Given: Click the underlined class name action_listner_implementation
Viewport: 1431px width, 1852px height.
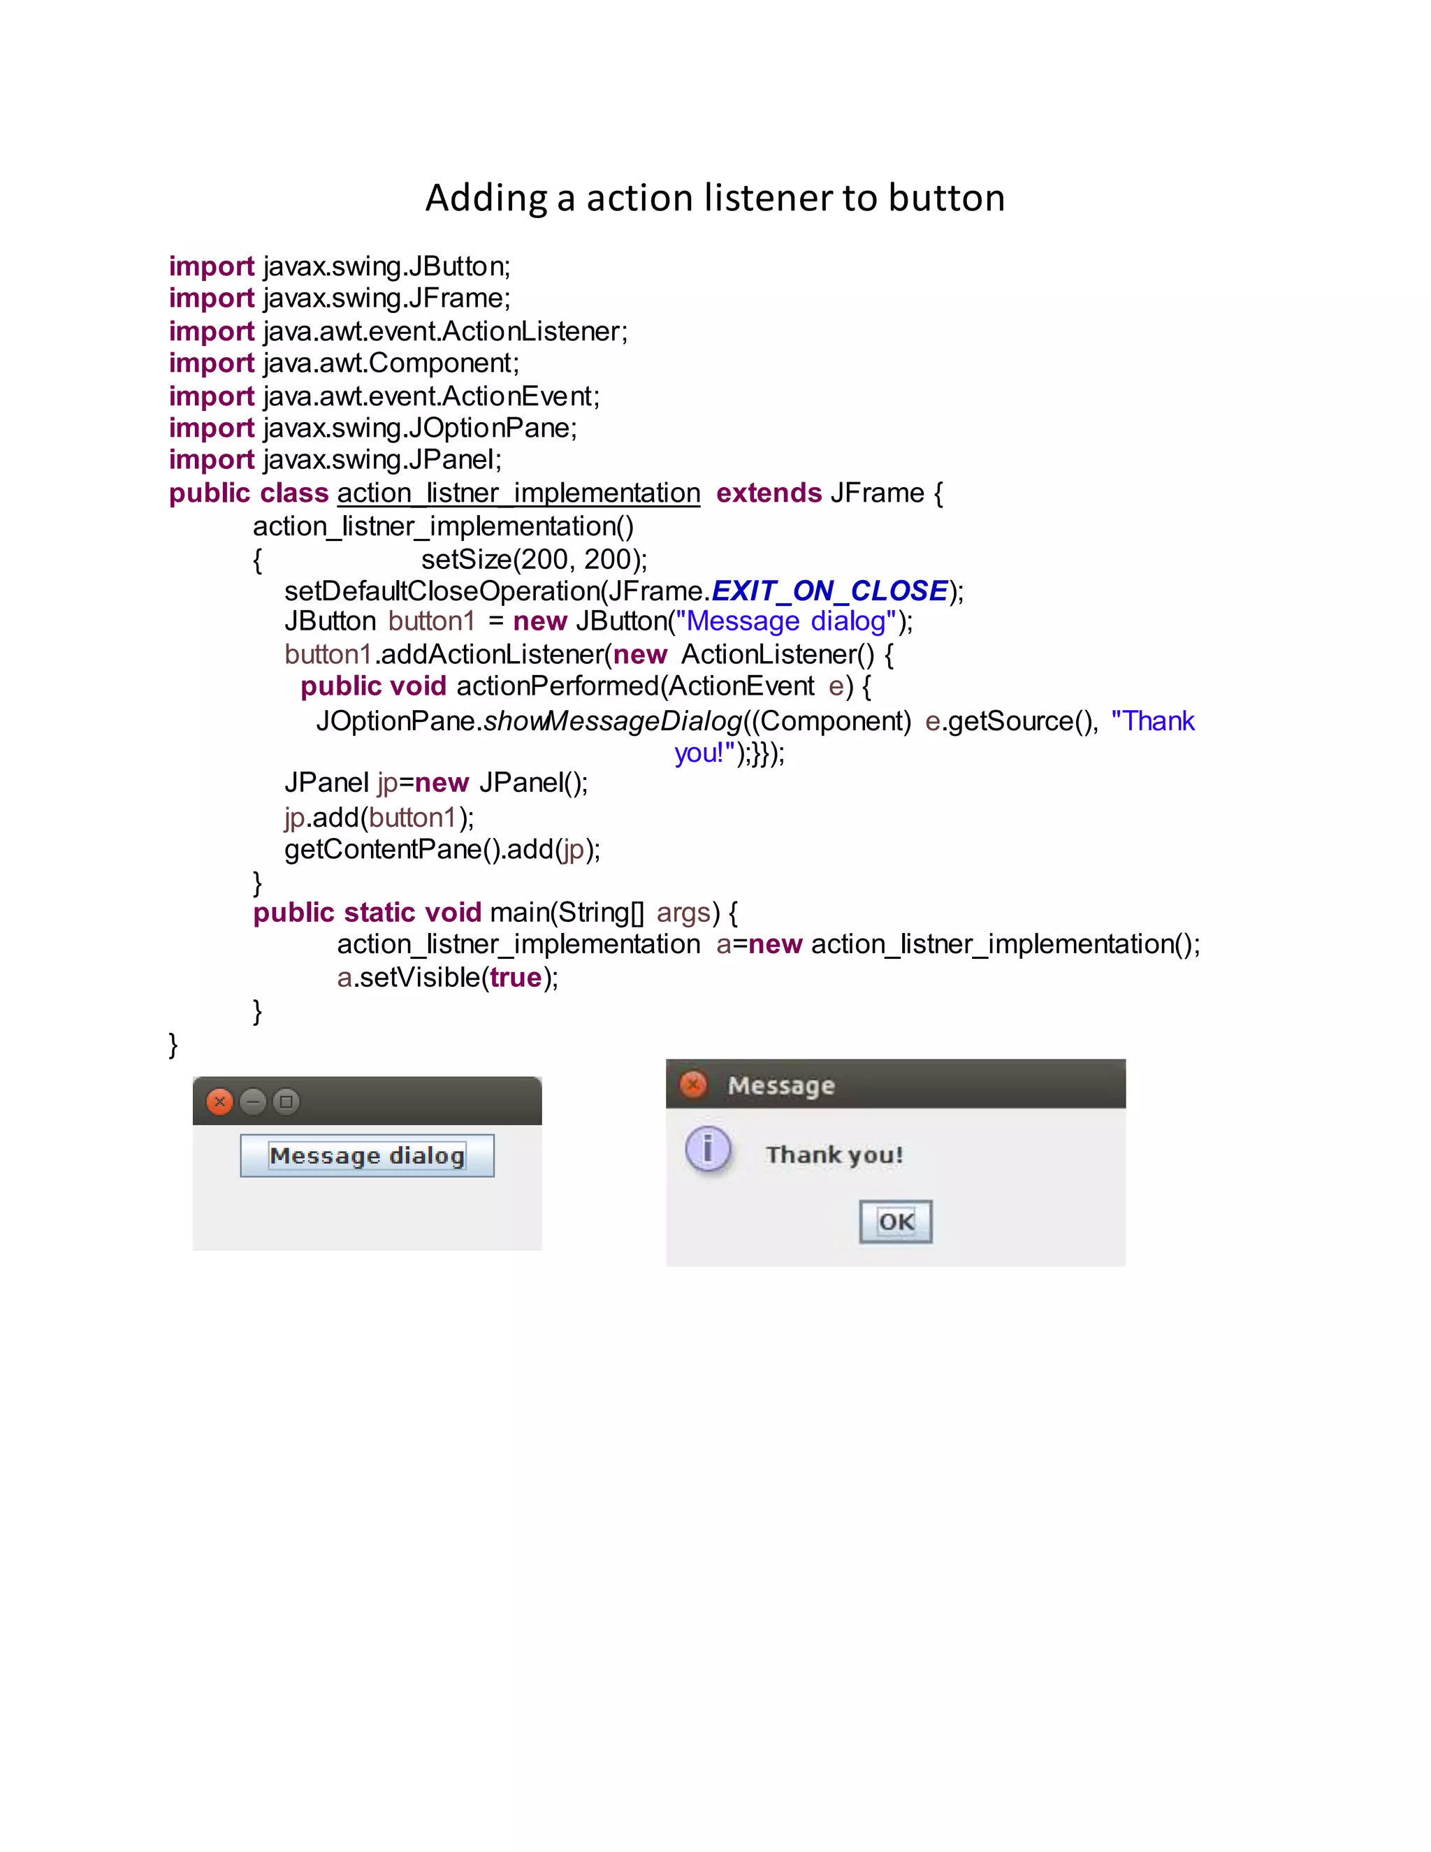Looking at the screenshot, I should [518, 493].
